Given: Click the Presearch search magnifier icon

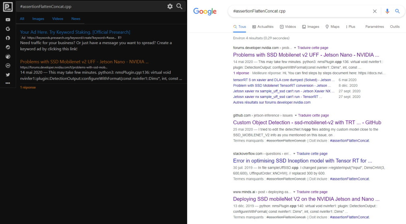Looking at the screenshot, I should pos(179,6).
